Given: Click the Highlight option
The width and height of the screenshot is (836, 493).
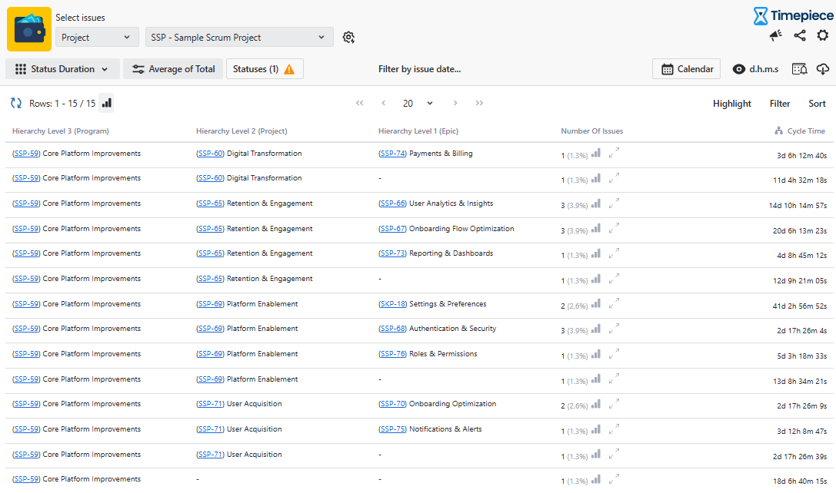Looking at the screenshot, I should pos(731,104).
